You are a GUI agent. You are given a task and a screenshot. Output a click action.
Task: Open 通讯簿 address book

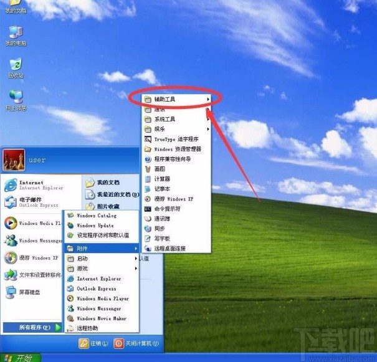point(177,219)
